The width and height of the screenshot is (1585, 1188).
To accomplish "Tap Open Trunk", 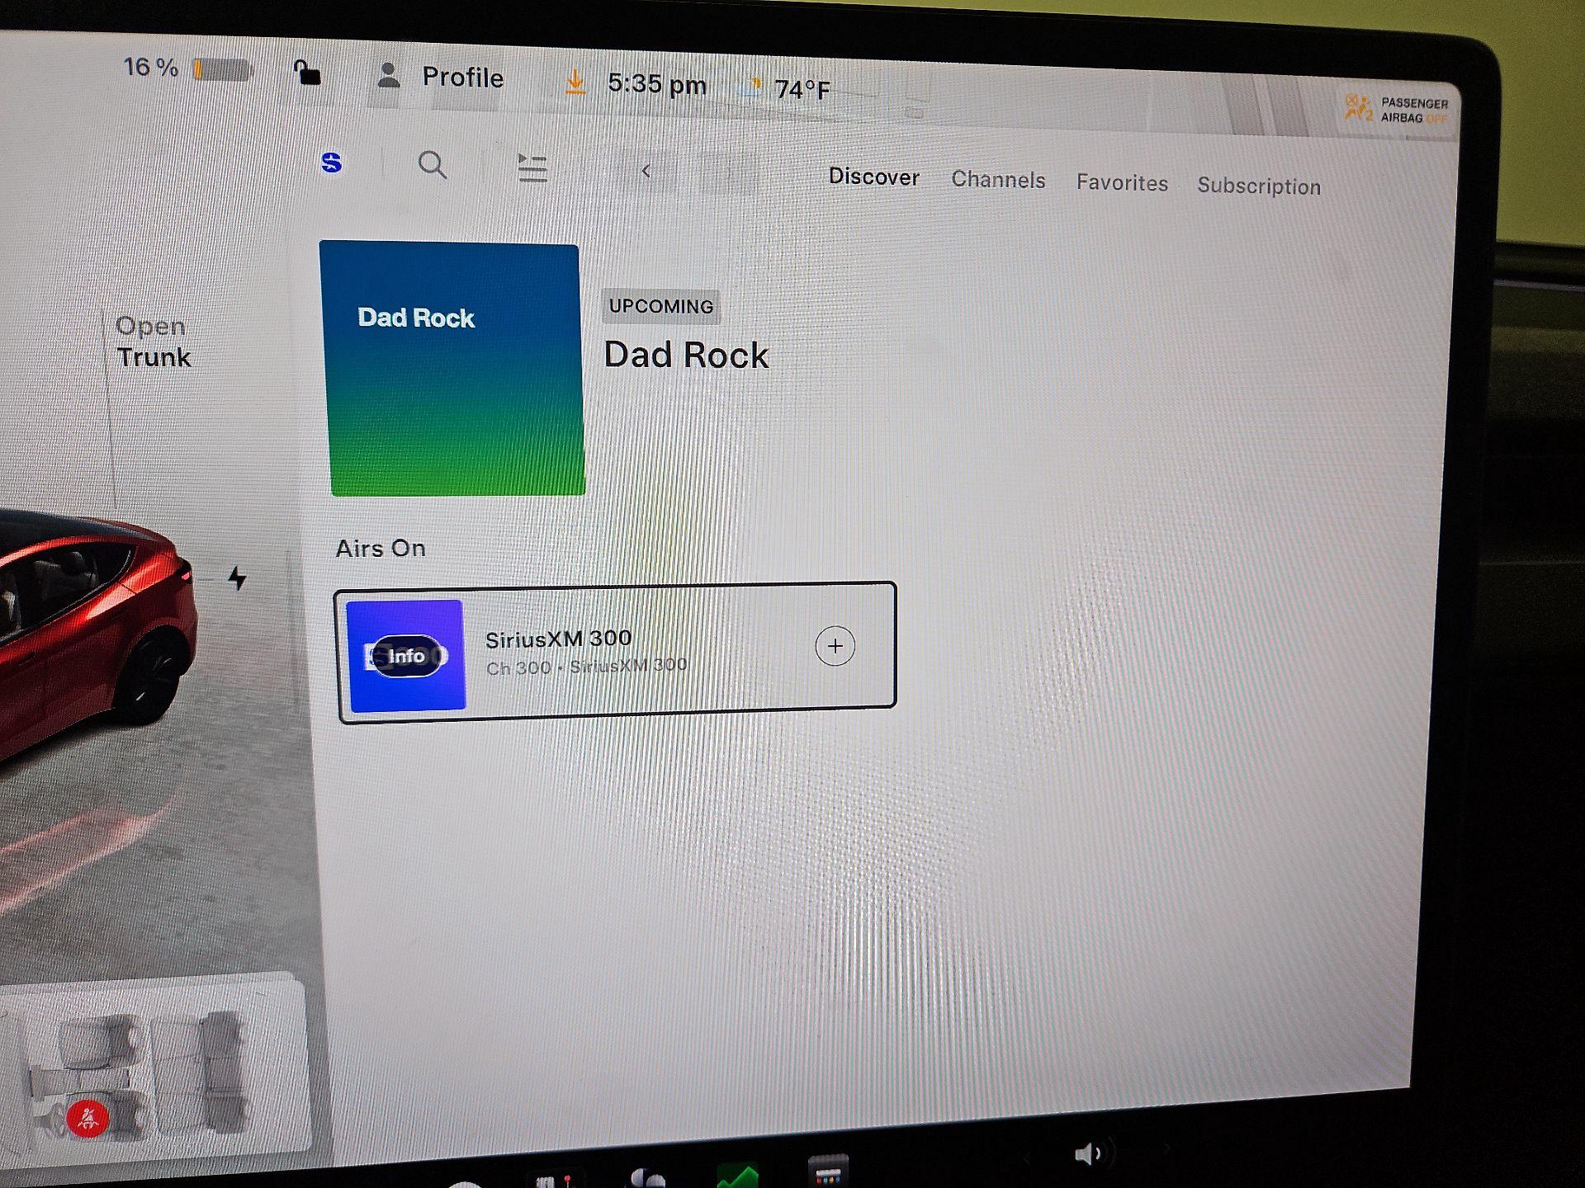I will [x=153, y=342].
